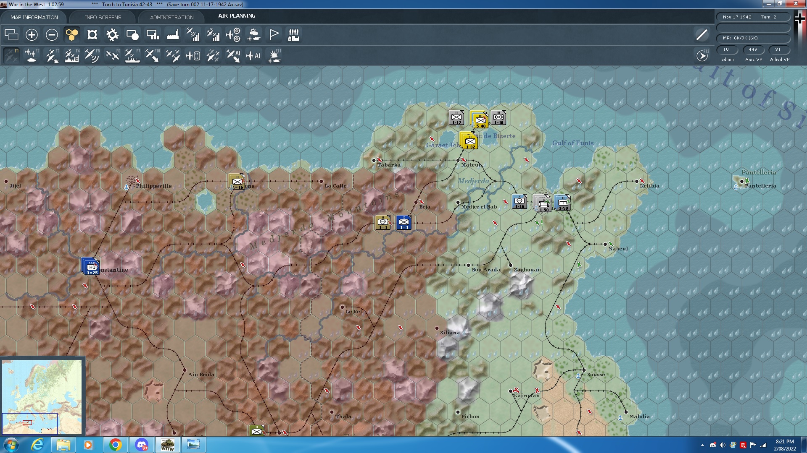This screenshot has height=453, width=807.
Task: Click the single-plane radar signal bars icon
Action: (193, 35)
